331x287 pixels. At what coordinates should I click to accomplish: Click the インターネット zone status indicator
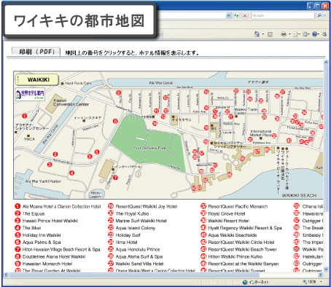click(x=256, y=282)
